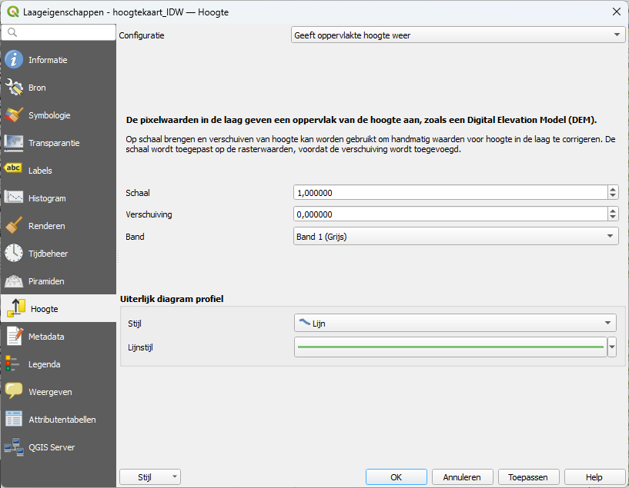629x488 pixels.
Task: Open the Metadata section icon
Action: [x=14, y=337]
